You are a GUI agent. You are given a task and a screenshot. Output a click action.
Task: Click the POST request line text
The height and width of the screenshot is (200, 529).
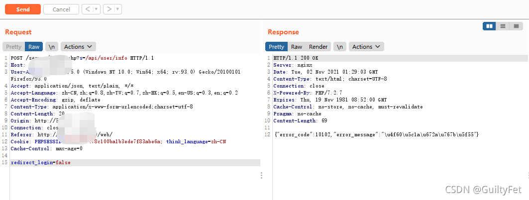82,58
